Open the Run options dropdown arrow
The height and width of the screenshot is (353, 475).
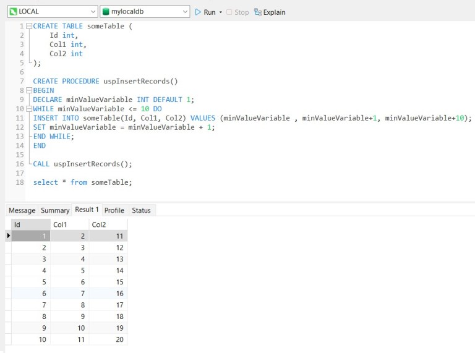click(x=221, y=12)
